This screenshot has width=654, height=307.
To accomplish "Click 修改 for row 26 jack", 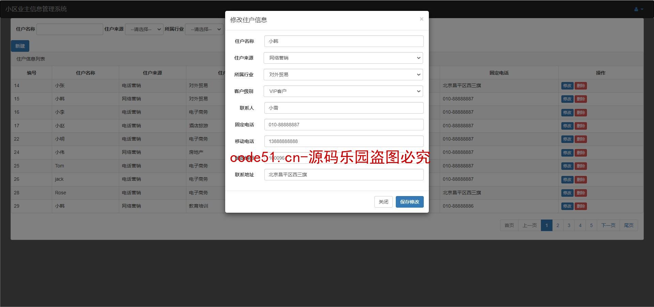I will pos(567,179).
